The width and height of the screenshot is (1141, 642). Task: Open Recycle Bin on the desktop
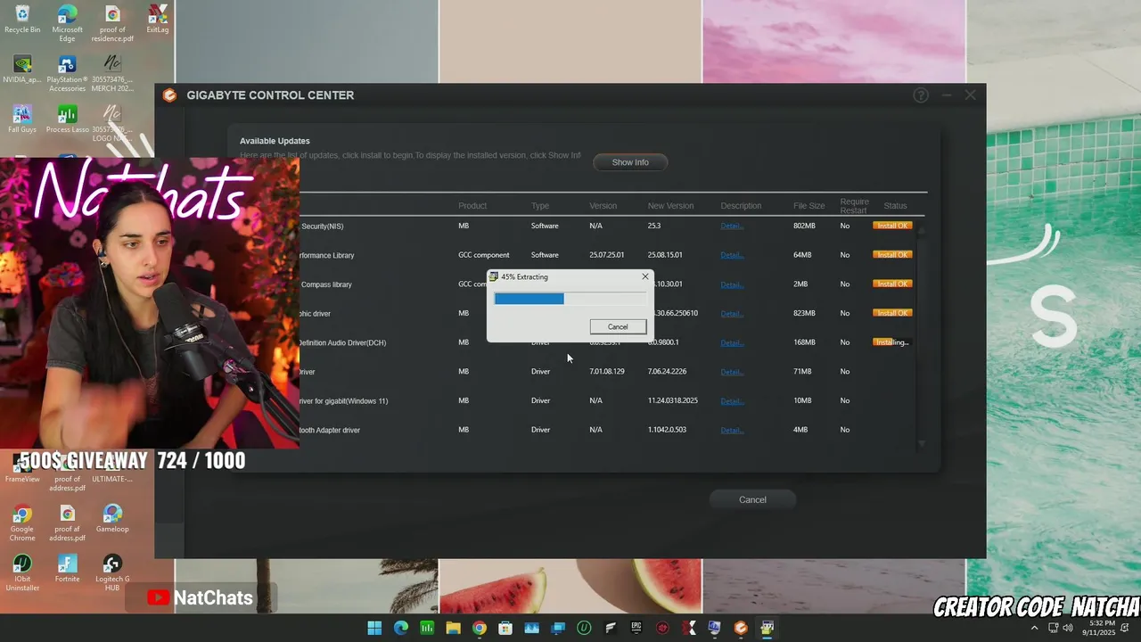point(22,20)
